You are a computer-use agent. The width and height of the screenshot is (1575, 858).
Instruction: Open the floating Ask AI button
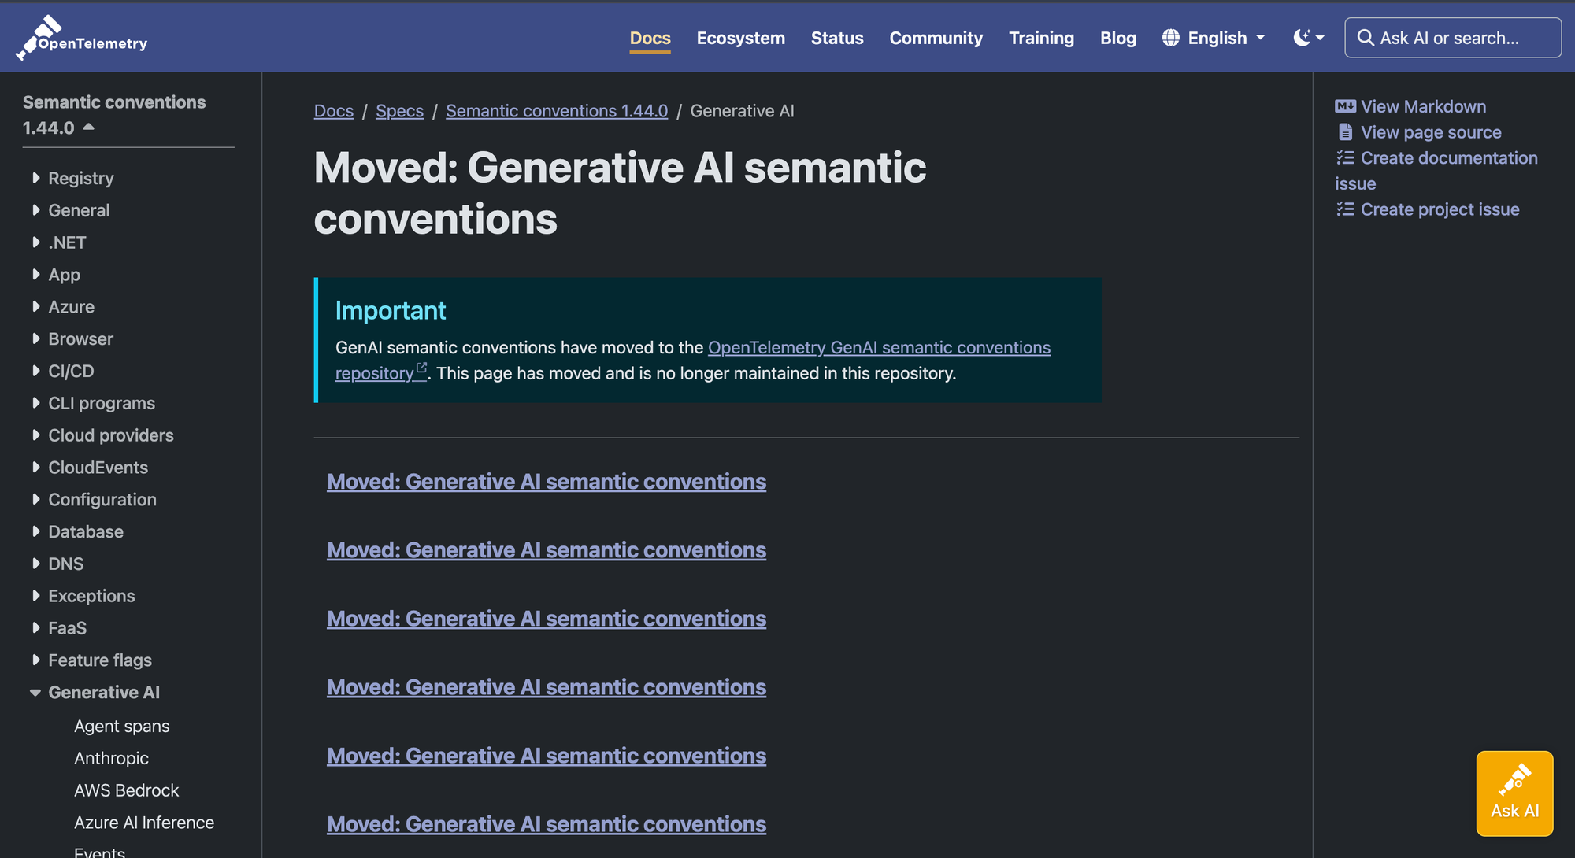tap(1514, 793)
